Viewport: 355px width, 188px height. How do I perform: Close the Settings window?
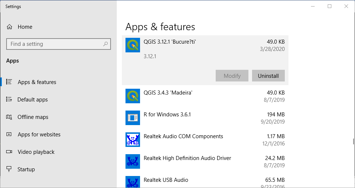point(346,6)
